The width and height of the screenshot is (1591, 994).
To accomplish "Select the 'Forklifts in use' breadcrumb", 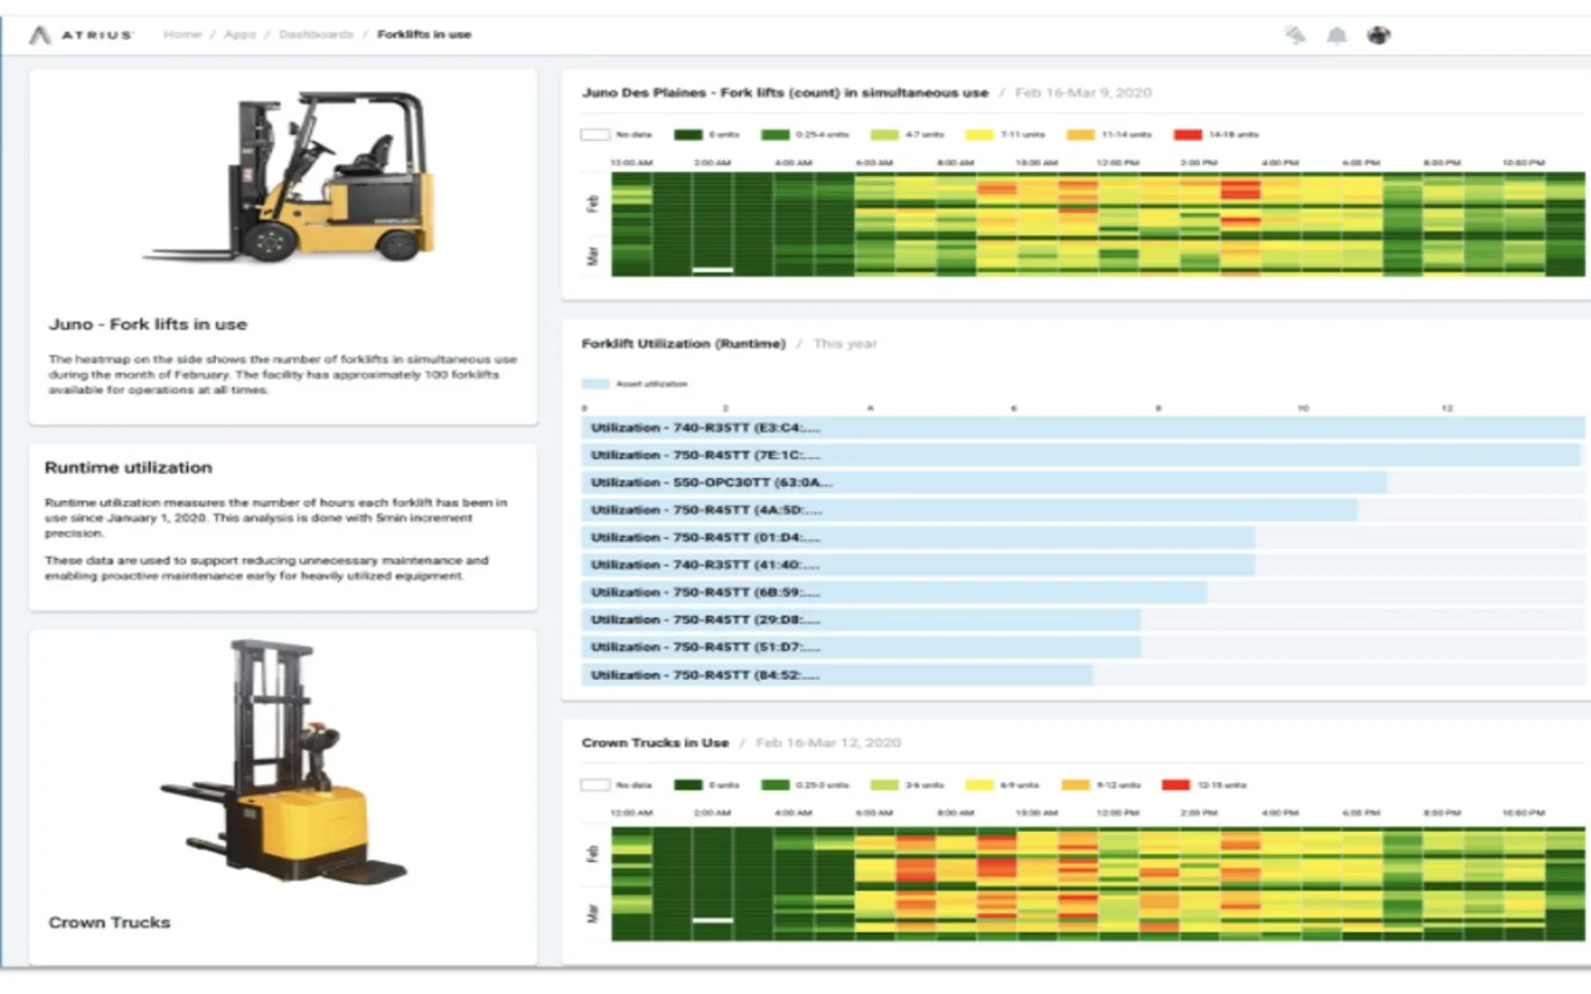I will pyautogui.click(x=425, y=35).
